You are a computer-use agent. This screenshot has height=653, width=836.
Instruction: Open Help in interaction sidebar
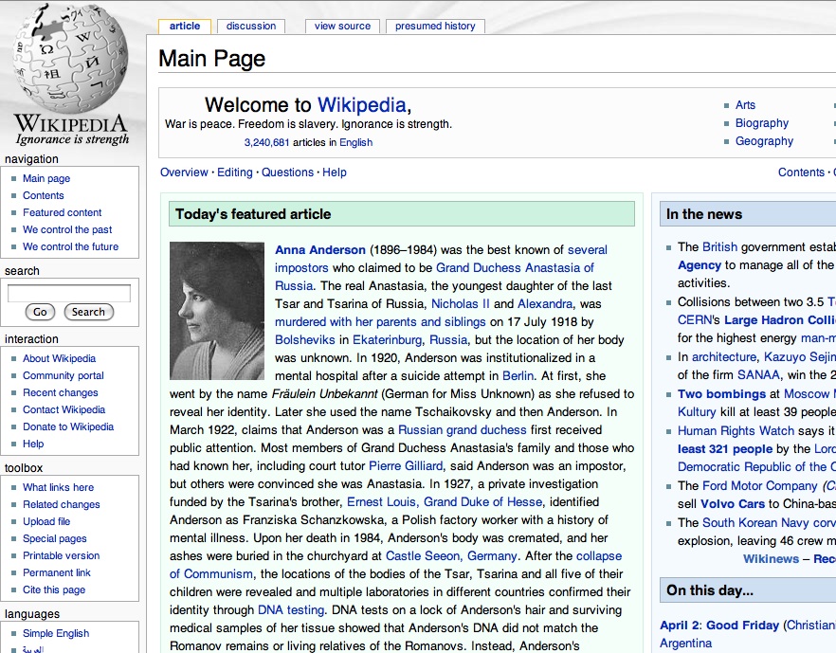(x=33, y=444)
